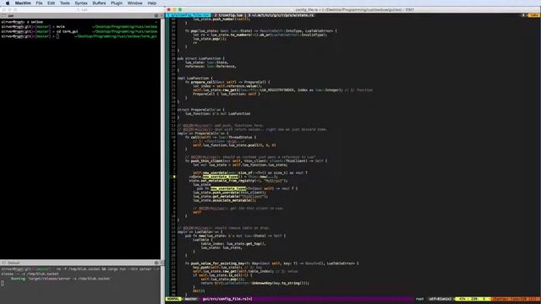This screenshot has width=541, height=304.
Task: Click the 'fn push_this_client' line
Action: click(256, 161)
